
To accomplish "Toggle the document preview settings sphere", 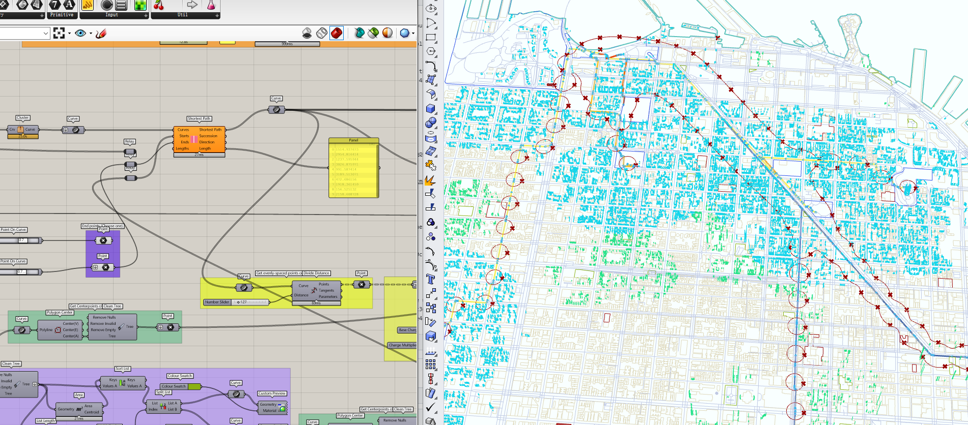I will (388, 33).
